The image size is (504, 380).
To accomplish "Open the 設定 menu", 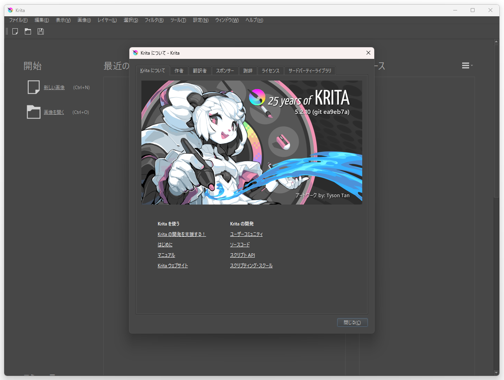I will pyautogui.click(x=200, y=20).
